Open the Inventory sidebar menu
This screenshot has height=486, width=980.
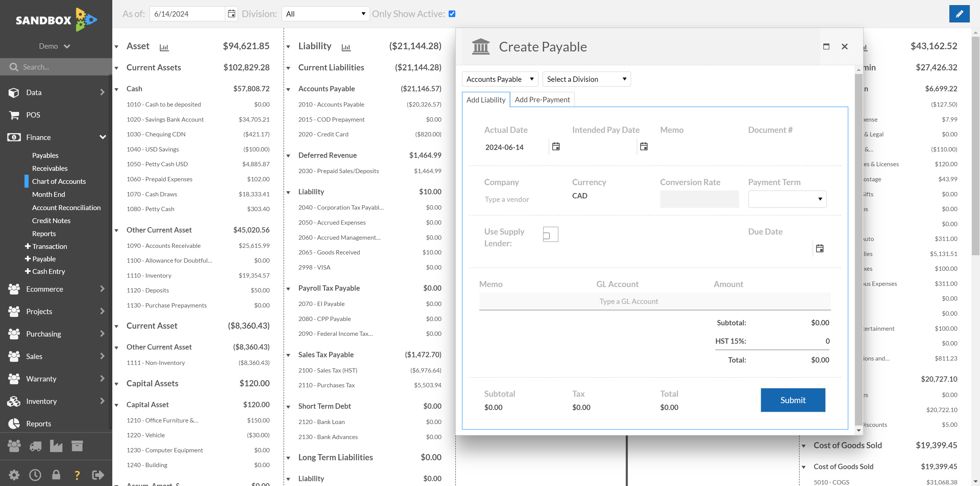(56, 401)
